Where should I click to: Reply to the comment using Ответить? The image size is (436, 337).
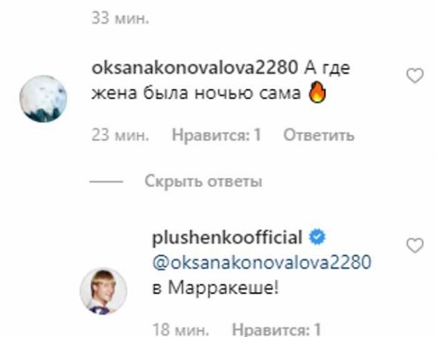tap(319, 135)
